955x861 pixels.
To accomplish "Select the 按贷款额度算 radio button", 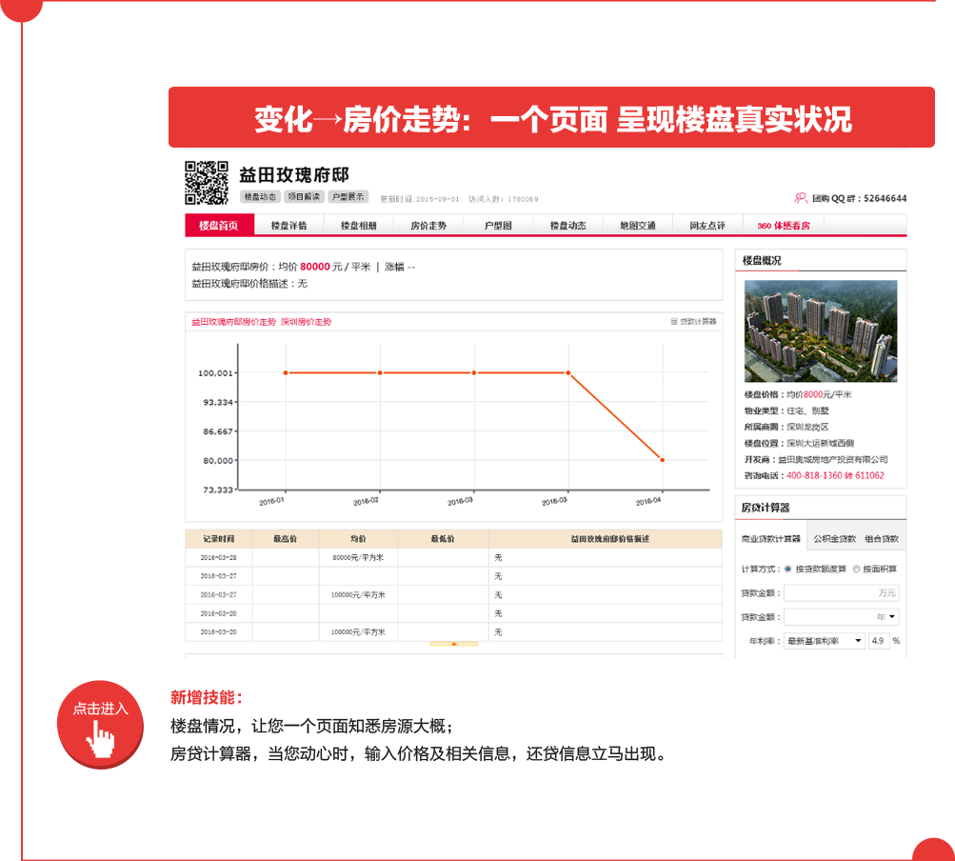I will click(x=787, y=570).
